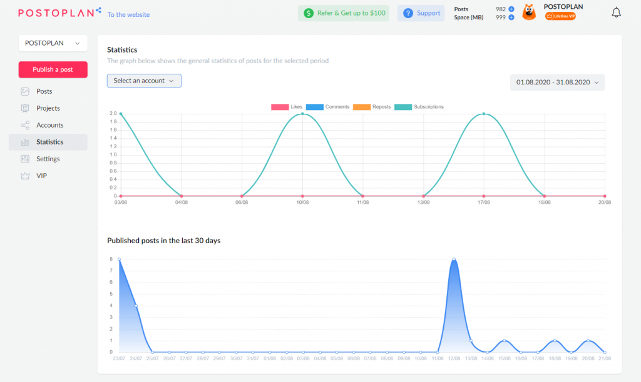Click the Accounts share icon in sidebar
This screenshot has height=382, width=641.
click(x=25, y=125)
